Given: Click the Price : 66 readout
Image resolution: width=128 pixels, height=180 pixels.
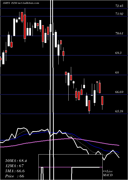Looking at the screenshot, I should 15,176.
